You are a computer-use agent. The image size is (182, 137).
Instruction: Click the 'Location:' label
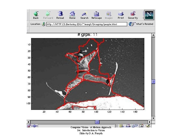(x=36, y=24)
